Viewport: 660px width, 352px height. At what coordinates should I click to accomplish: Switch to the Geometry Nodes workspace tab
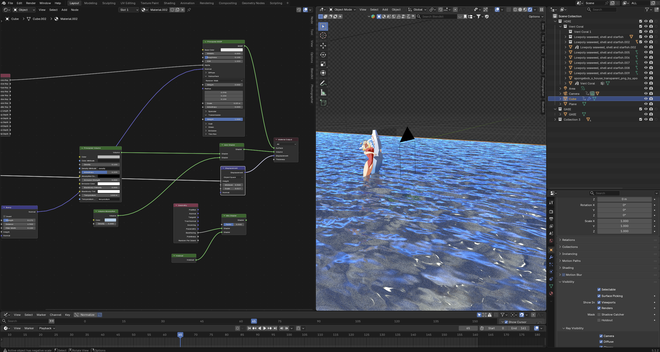[x=253, y=3]
